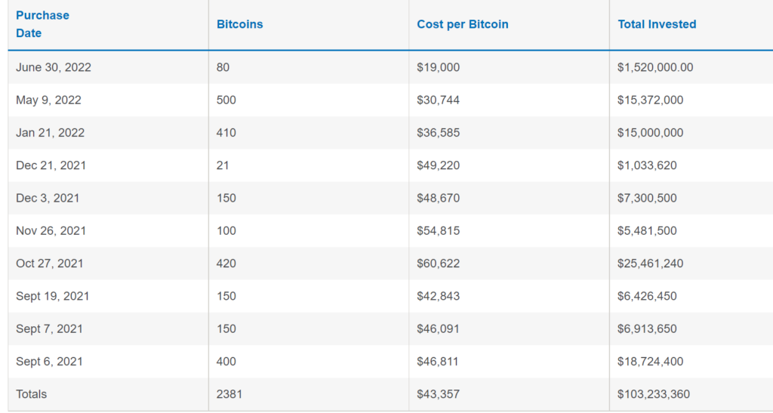Select the $36,585 cost cell

tap(438, 133)
